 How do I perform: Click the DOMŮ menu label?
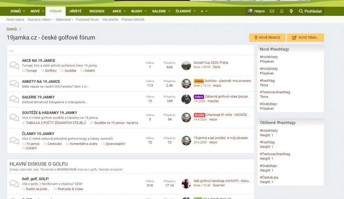click(x=15, y=11)
